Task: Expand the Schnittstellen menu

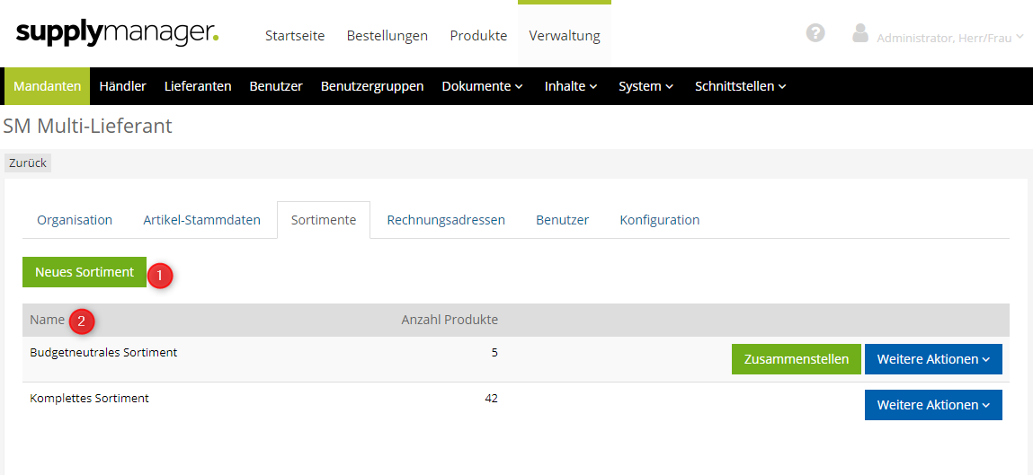Action: click(x=740, y=86)
